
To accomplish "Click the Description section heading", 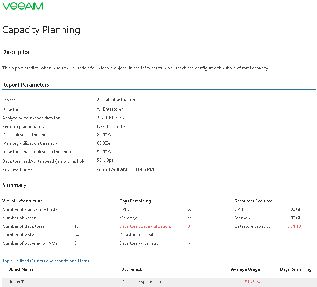I will click(17, 52).
